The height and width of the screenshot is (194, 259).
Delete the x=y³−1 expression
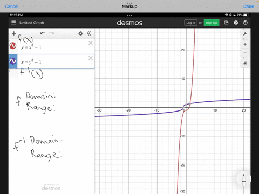(x=91, y=58)
